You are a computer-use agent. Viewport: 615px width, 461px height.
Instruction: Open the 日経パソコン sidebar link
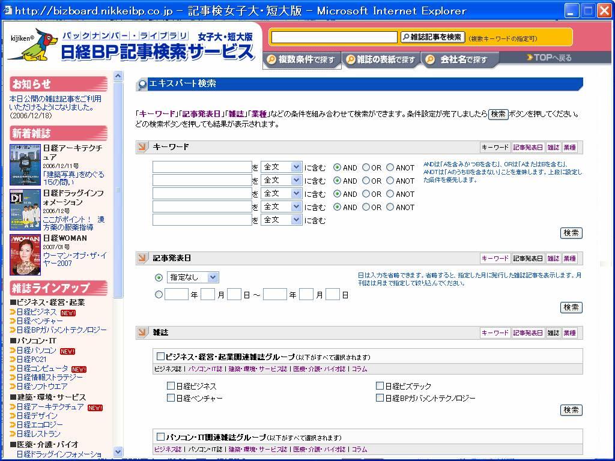point(37,351)
